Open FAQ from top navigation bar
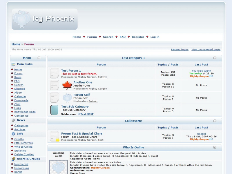The width and height of the screenshot is (232, 174). 123,37
